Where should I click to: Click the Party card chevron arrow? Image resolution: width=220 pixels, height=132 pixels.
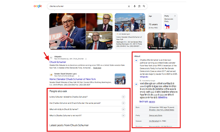[x=175, y=16]
